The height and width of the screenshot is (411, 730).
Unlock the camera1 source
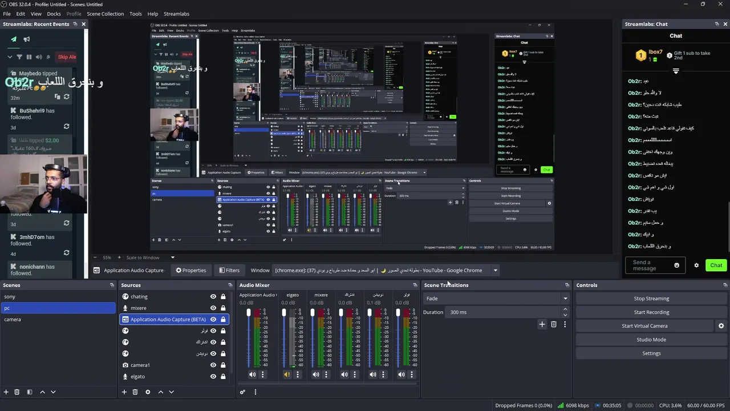point(223,365)
